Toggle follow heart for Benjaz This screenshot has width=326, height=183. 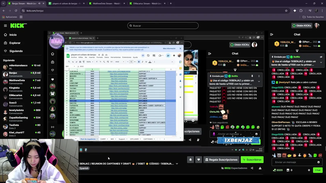click(199, 160)
